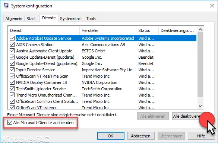Disable Aastra Automatic Client Update checkbox
The width and height of the screenshot is (218, 143).
click(12, 51)
